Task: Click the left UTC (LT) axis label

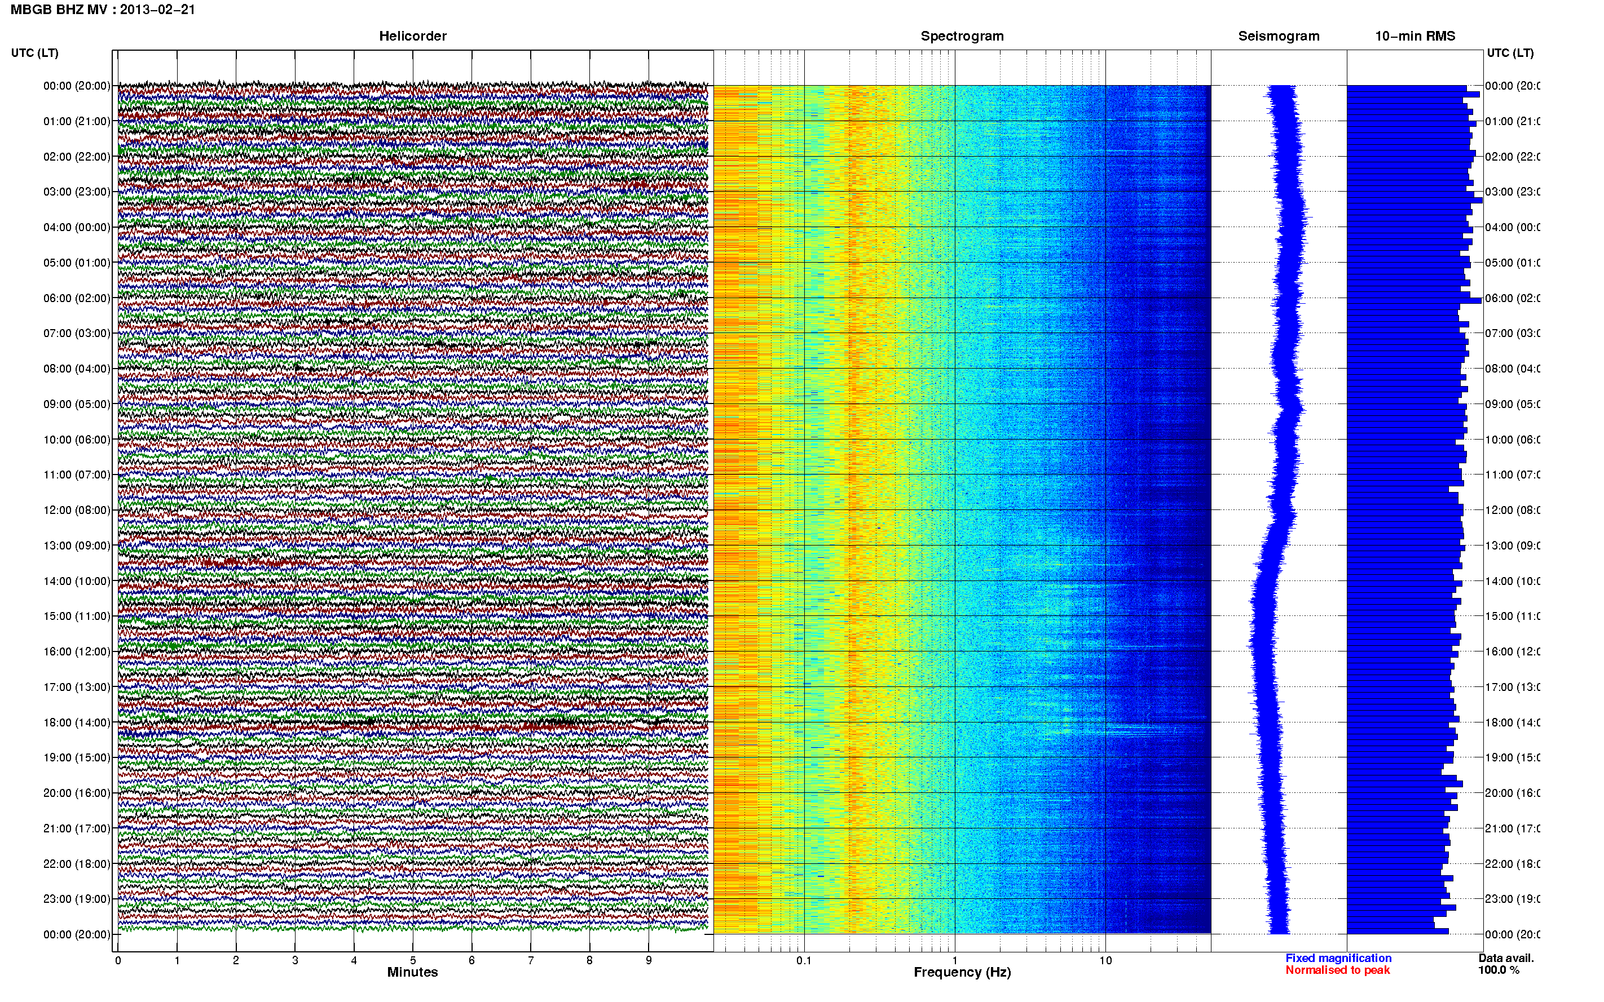Action: pyautogui.click(x=34, y=53)
